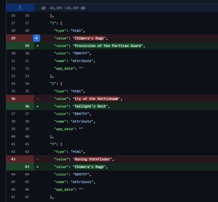Expand the diff upward with the arrow icon

tap(20, 8)
